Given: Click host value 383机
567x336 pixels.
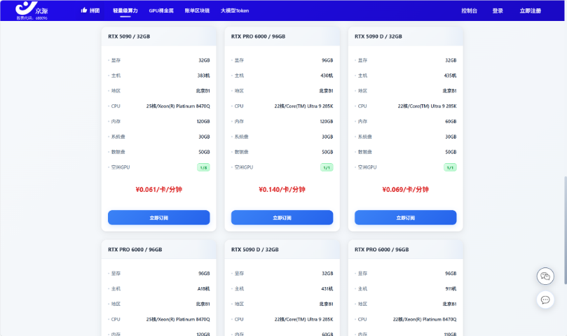Looking at the screenshot, I should pyautogui.click(x=203, y=76).
